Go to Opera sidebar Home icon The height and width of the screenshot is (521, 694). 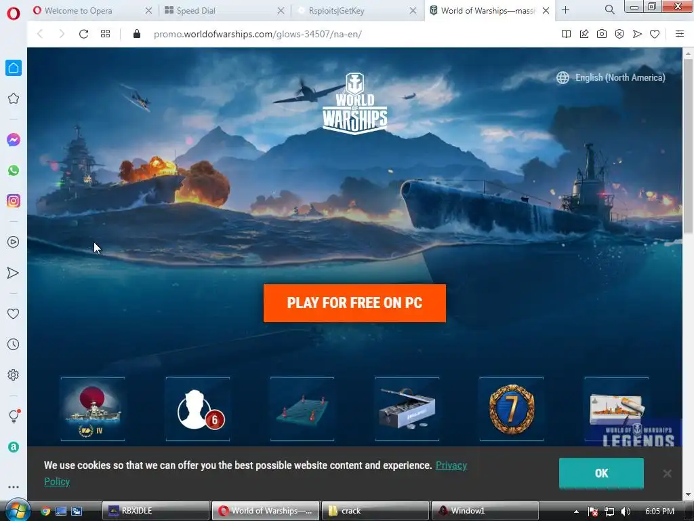click(14, 68)
